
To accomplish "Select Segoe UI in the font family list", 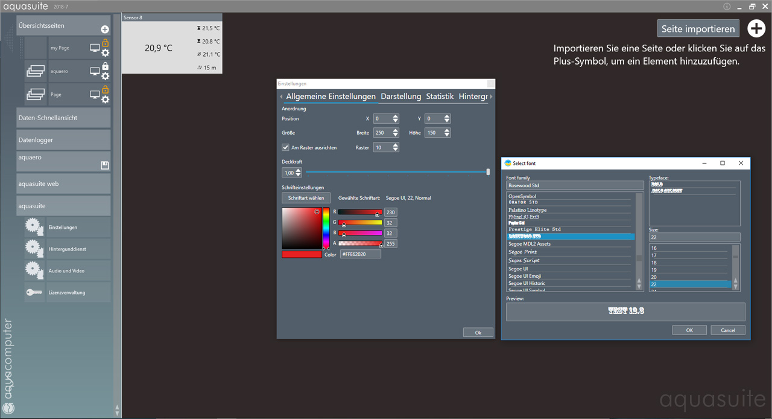I will (x=518, y=269).
